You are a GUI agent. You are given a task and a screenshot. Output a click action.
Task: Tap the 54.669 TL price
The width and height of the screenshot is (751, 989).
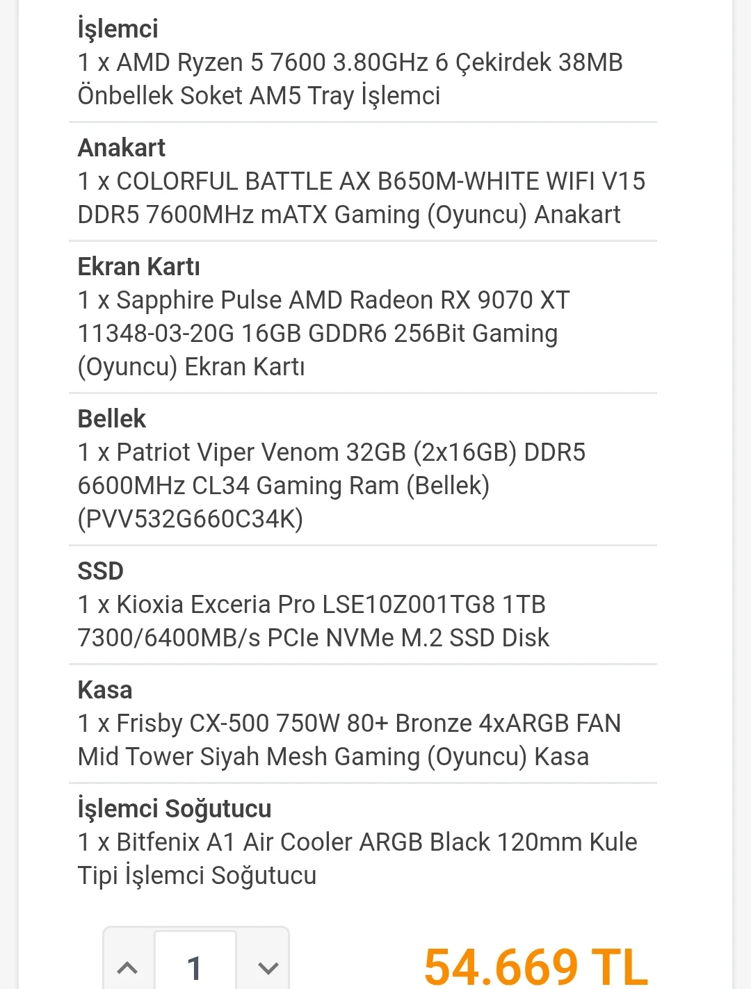pos(535,967)
